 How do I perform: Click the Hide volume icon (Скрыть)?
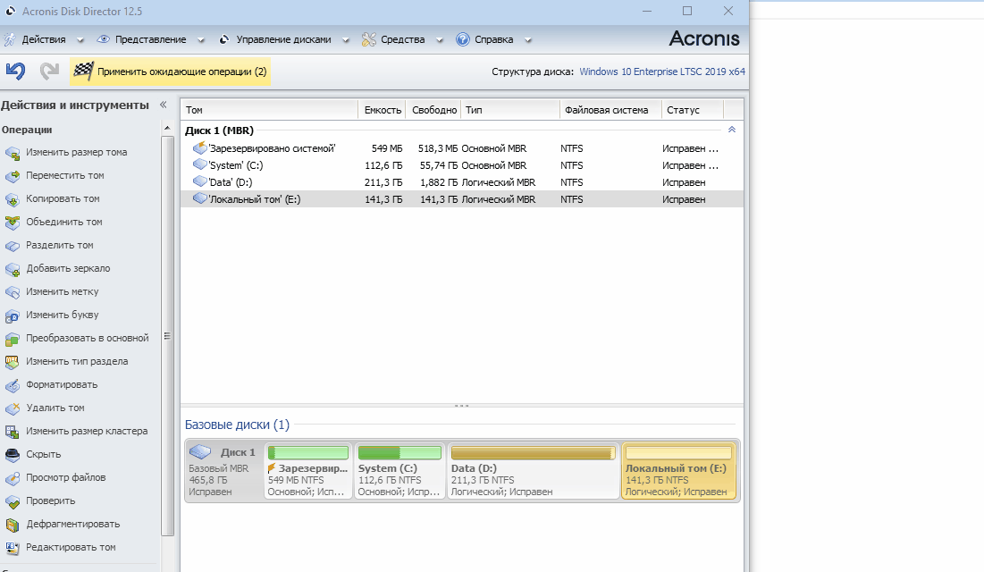13,455
